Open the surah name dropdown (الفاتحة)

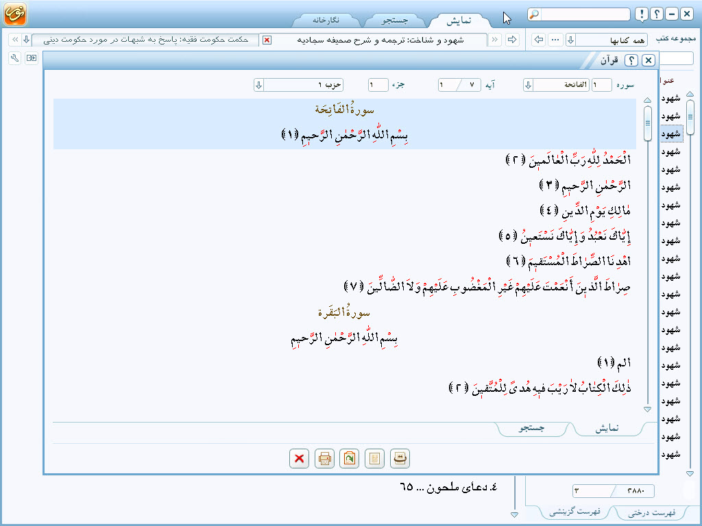528,85
